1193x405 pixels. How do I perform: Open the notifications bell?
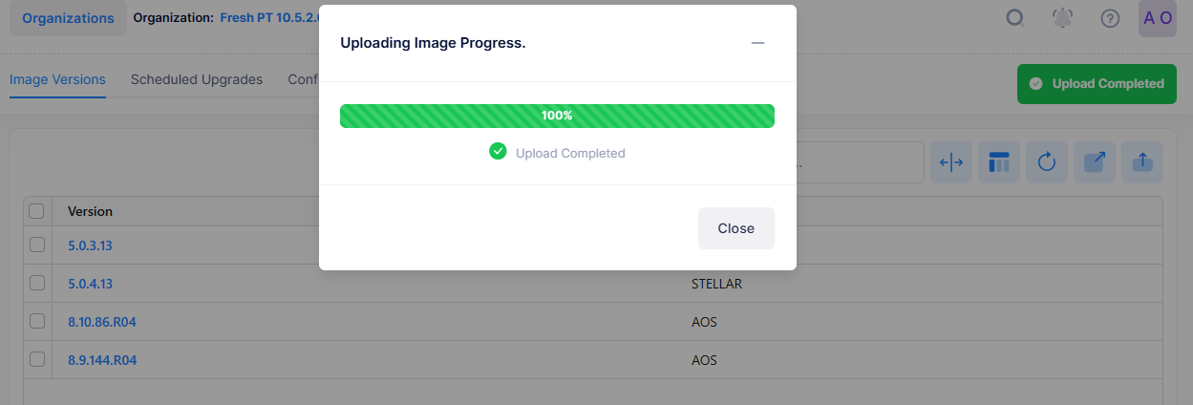[x=1062, y=18]
